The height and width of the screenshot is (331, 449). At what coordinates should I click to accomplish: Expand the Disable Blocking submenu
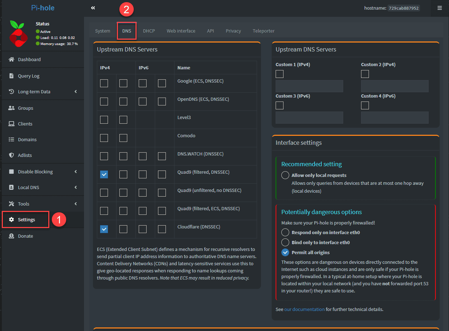click(x=76, y=172)
